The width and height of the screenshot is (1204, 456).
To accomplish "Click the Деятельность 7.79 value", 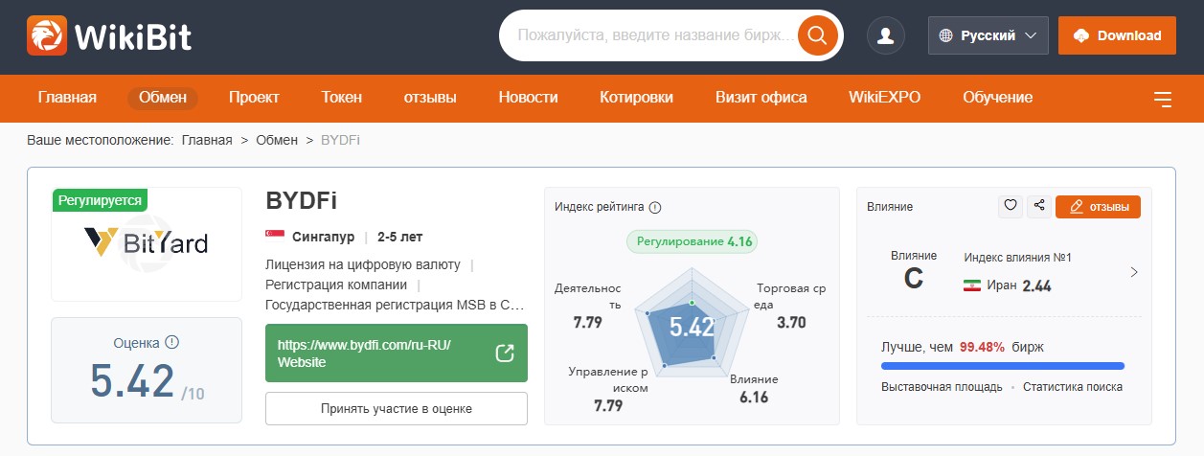I will pos(587,323).
